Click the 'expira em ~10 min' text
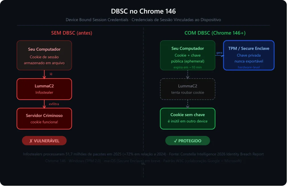 tap(188, 67)
